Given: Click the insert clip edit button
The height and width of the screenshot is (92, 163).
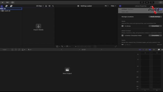Looking at the screenshot, I should click(x=16, y=50).
